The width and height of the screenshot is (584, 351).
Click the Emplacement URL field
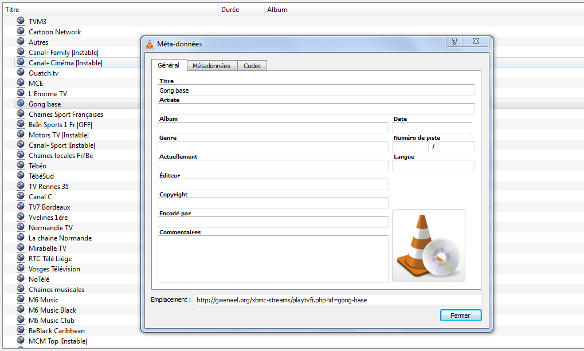tap(339, 299)
